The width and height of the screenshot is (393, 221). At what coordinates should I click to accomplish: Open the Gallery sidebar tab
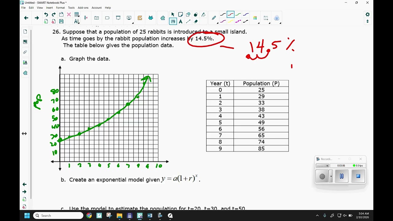25,42
